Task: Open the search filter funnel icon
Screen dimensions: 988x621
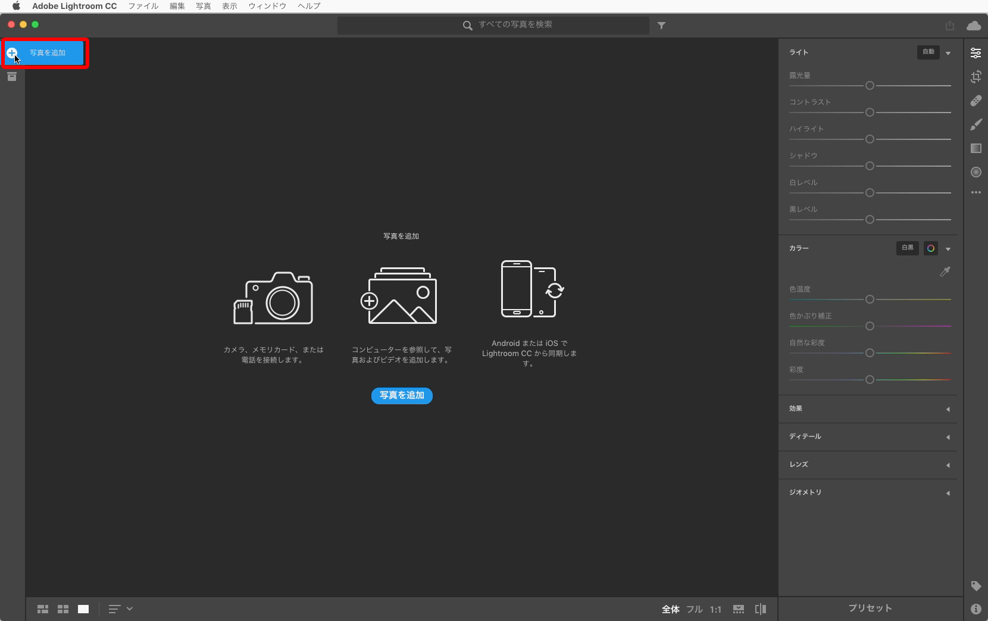Action: [x=661, y=26]
